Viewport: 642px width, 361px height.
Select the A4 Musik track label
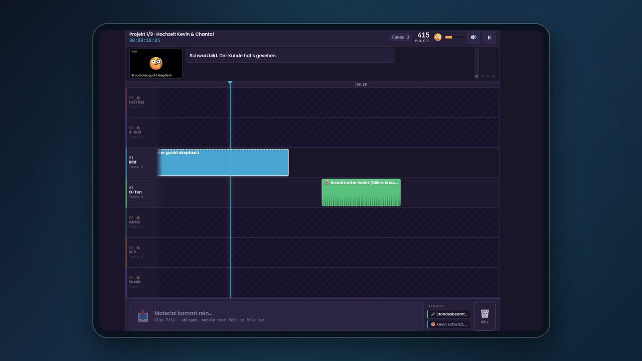135,282
